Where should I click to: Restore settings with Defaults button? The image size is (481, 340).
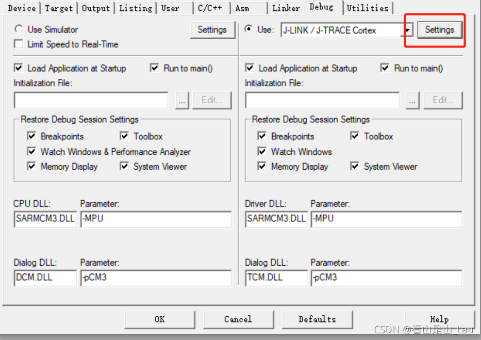317,319
